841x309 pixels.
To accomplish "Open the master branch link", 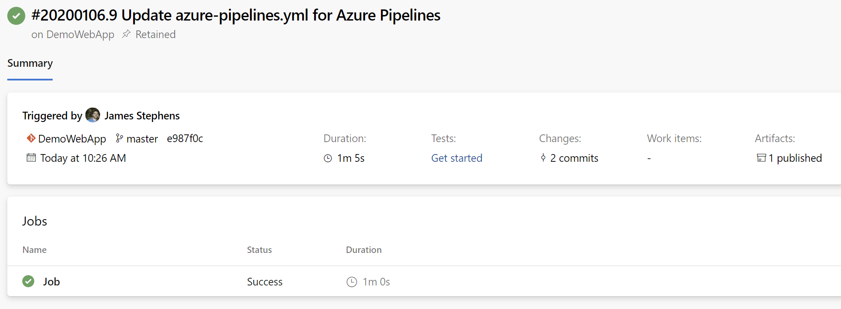I will [142, 139].
